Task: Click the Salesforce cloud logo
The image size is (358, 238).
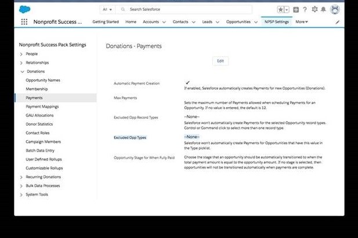Action: 24,9
